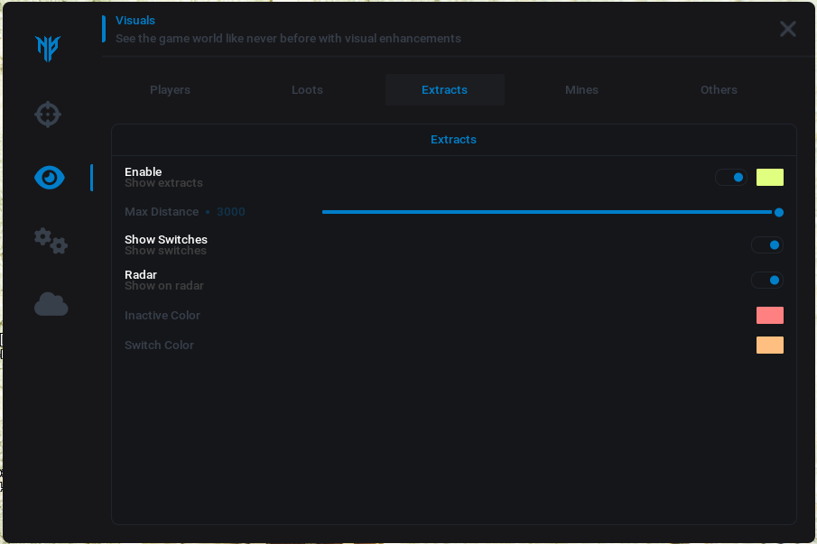Image resolution: width=817 pixels, height=544 pixels.
Task: Open the cloud configs section
Action: click(x=51, y=305)
